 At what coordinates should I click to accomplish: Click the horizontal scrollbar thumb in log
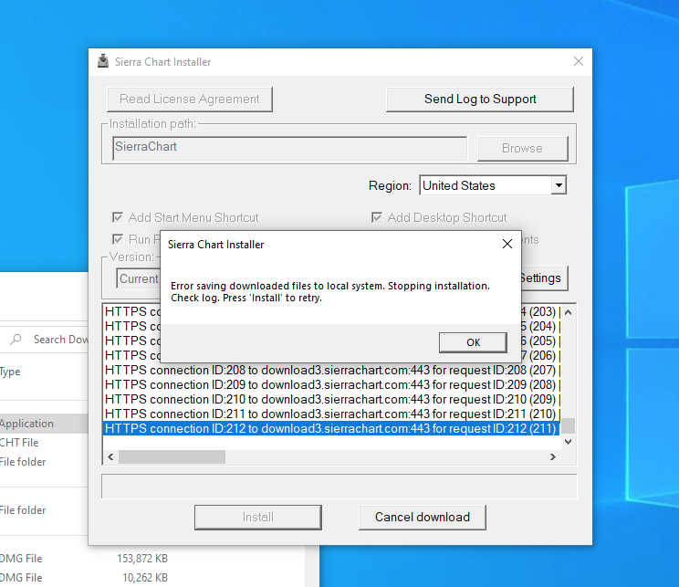coord(172,456)
